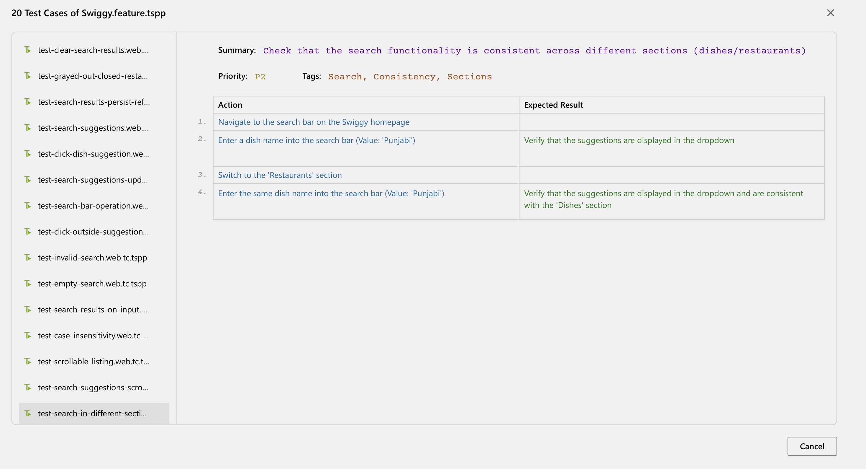Select test-click-outside-suggestion test case
The height and width of the screenshot is (469, 866).
[94, 232]
